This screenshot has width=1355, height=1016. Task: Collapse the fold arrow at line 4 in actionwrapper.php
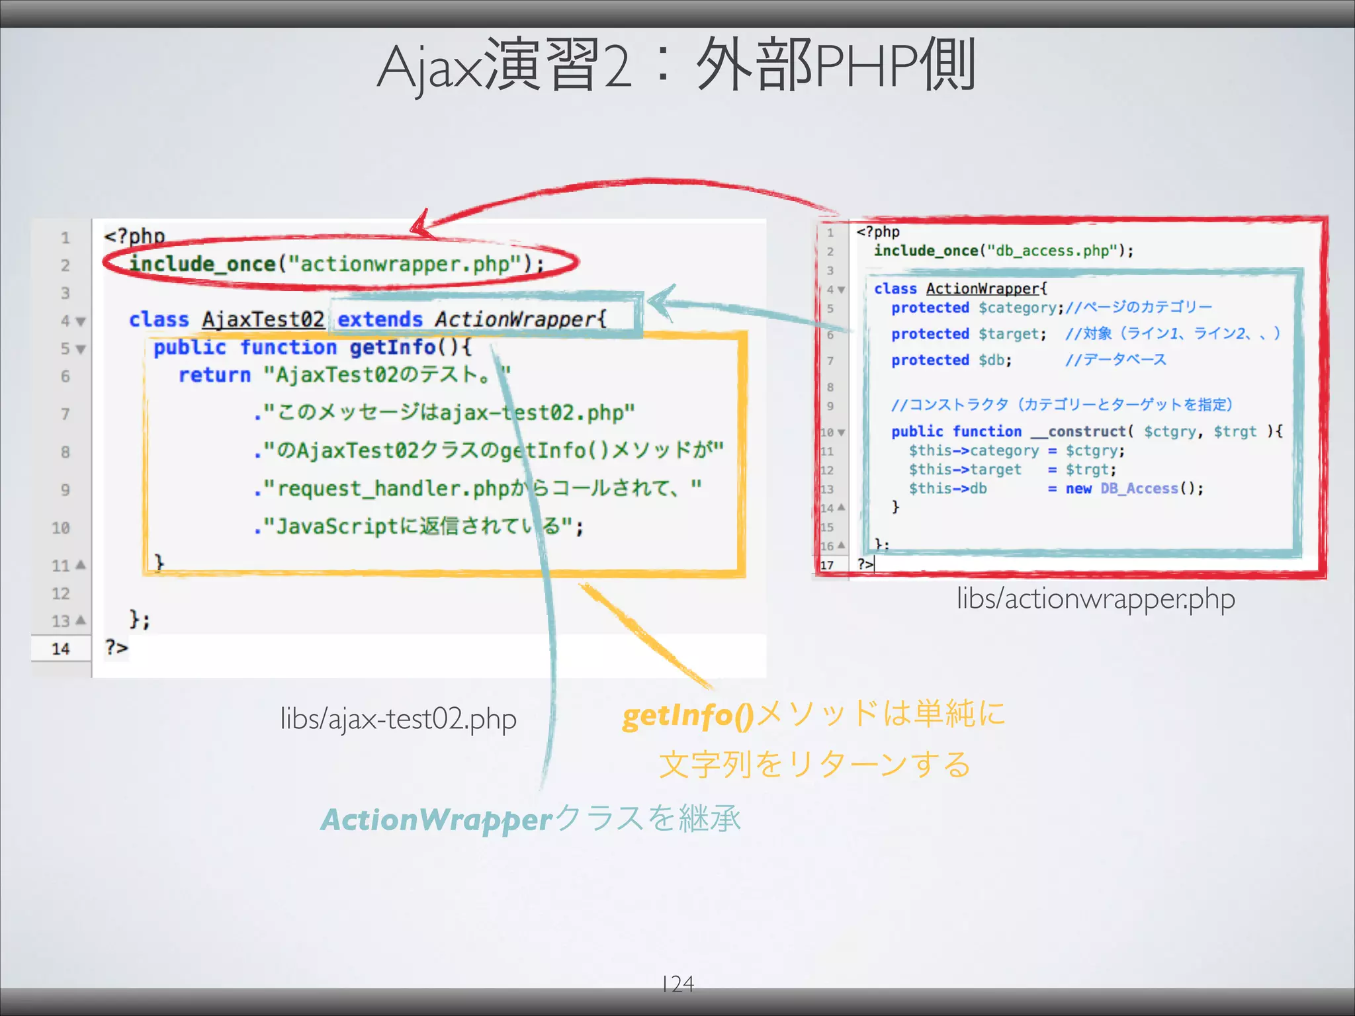[841, 290]
